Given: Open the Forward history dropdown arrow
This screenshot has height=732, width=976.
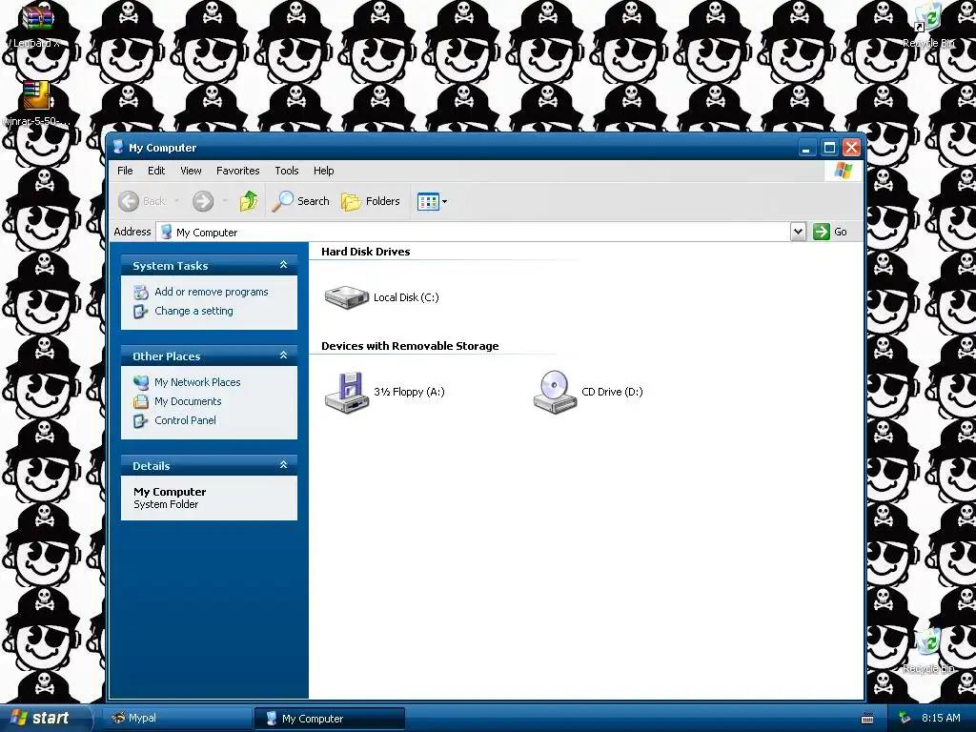Looking at the screenshot, I should (x=225, y=201).
